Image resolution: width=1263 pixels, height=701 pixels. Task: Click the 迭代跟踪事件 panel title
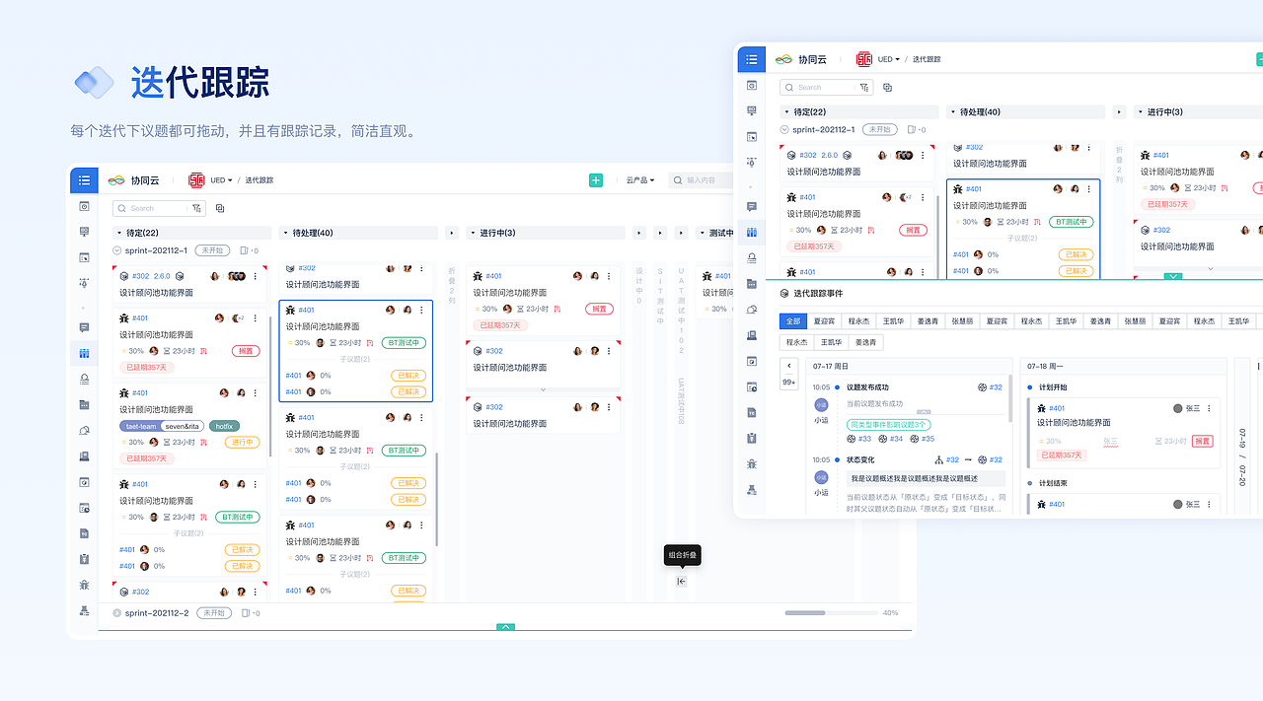tap(818, 294)
